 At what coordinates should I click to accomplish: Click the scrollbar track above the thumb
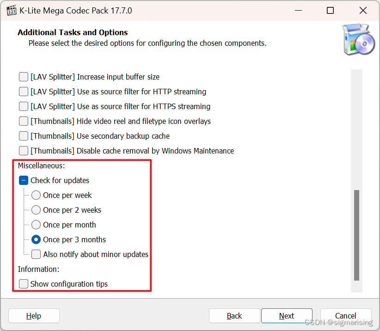point(356,129)
